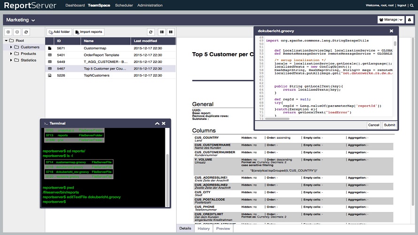Switch to grid tile view
The width and height of the screenshot is (418, 235).
[170, 32]
